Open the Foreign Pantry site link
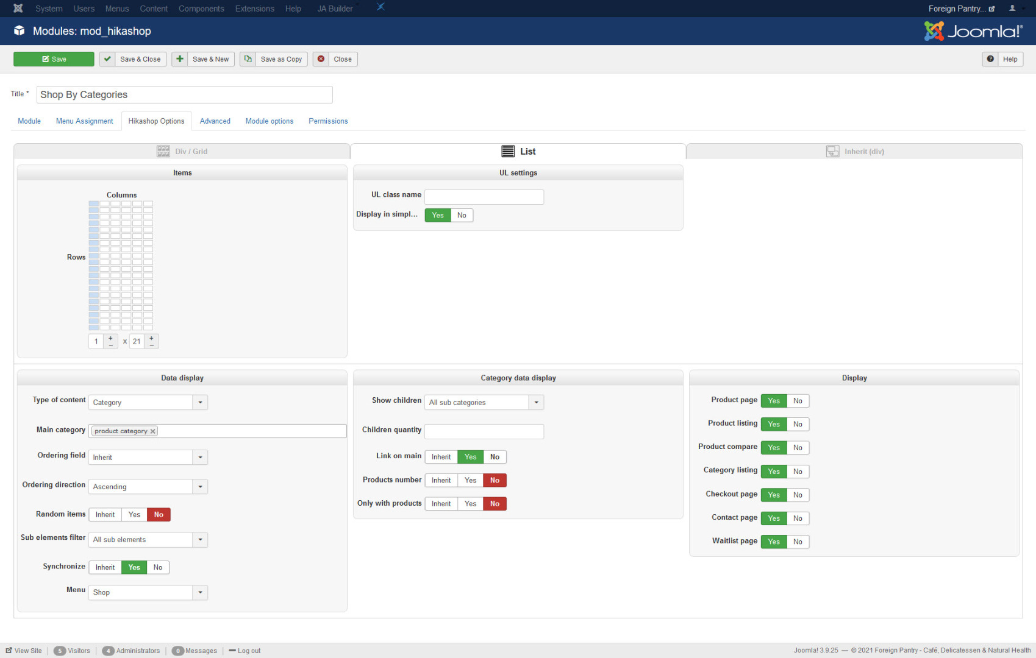Viewport: 1036px width, 658px height. (x=962, y=9)
